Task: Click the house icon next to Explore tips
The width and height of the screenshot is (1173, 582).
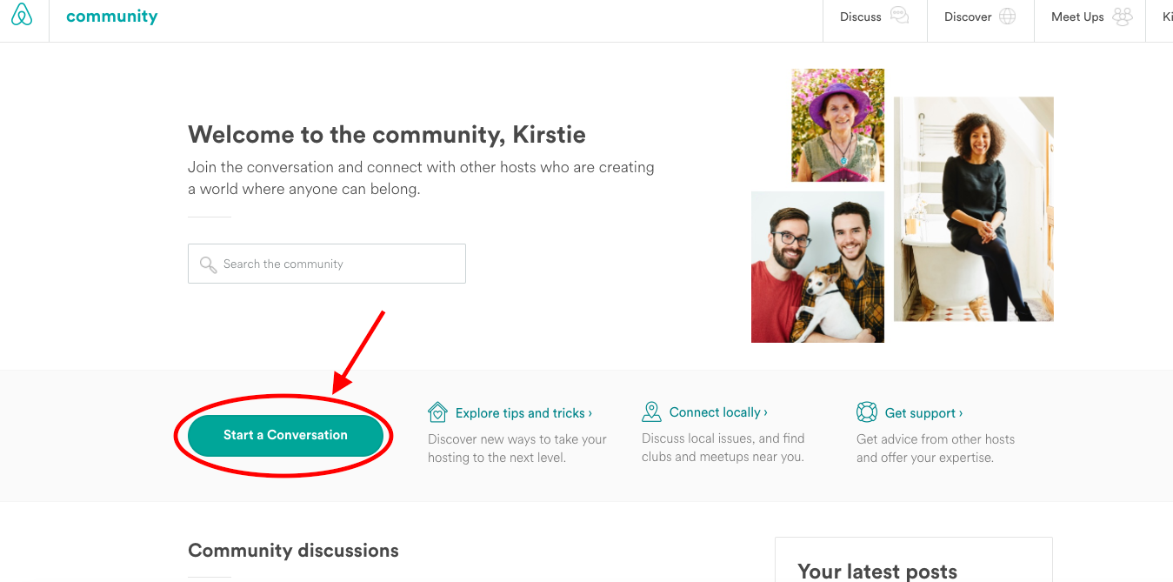Action: pos(437,411)
